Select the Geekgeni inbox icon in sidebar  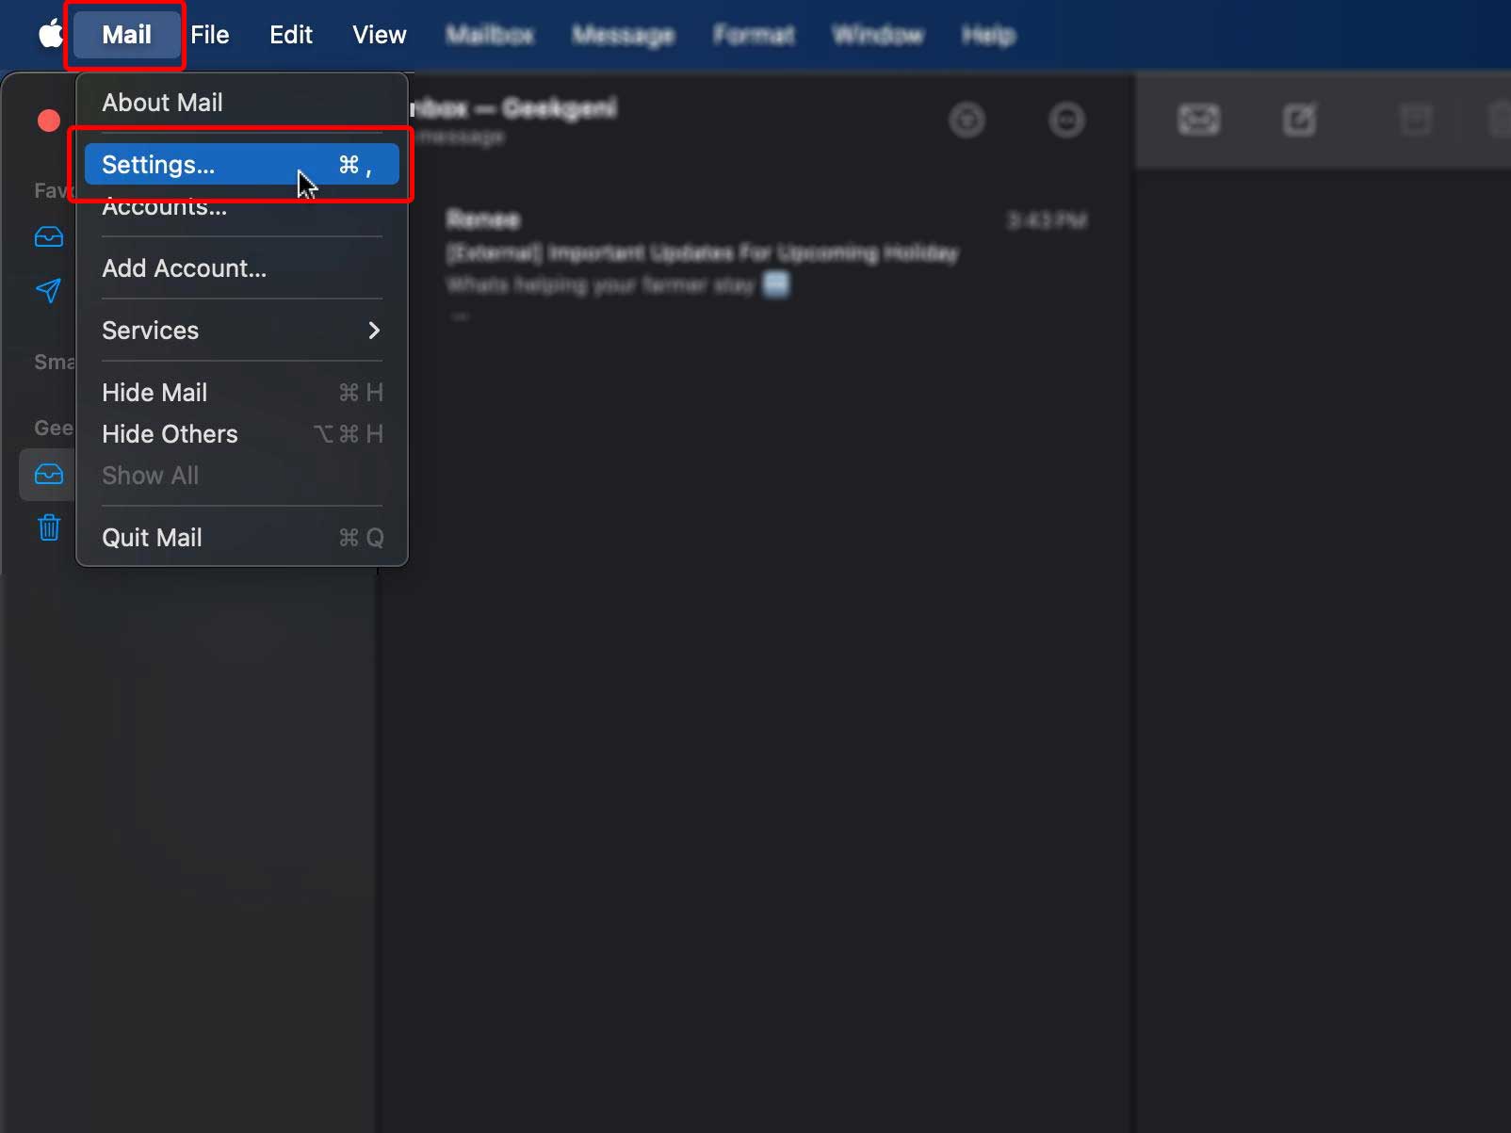point(49,474)
